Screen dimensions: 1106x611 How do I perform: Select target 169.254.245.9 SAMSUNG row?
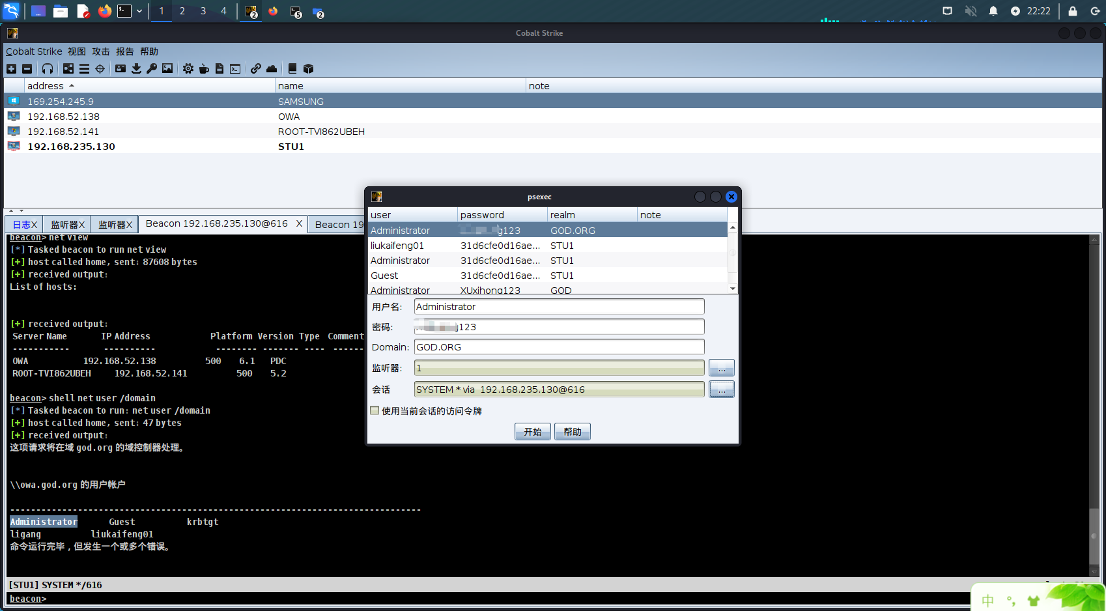pyautogui.click(x=552, y=102)
